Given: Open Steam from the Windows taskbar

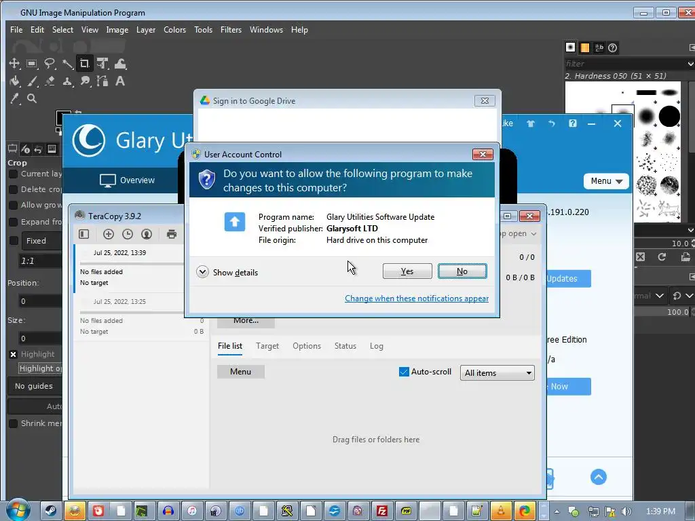Looking at the screenshot, I should coord(51,511).
